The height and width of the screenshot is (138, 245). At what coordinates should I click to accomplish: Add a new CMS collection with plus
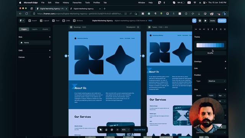[50, 50]
